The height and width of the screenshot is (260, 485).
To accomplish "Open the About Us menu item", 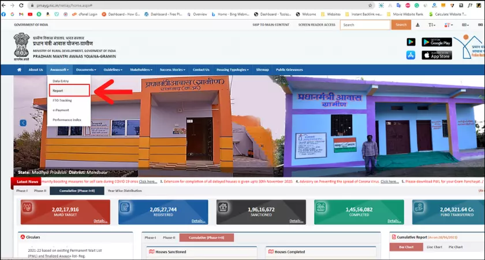I will point(36,70).
